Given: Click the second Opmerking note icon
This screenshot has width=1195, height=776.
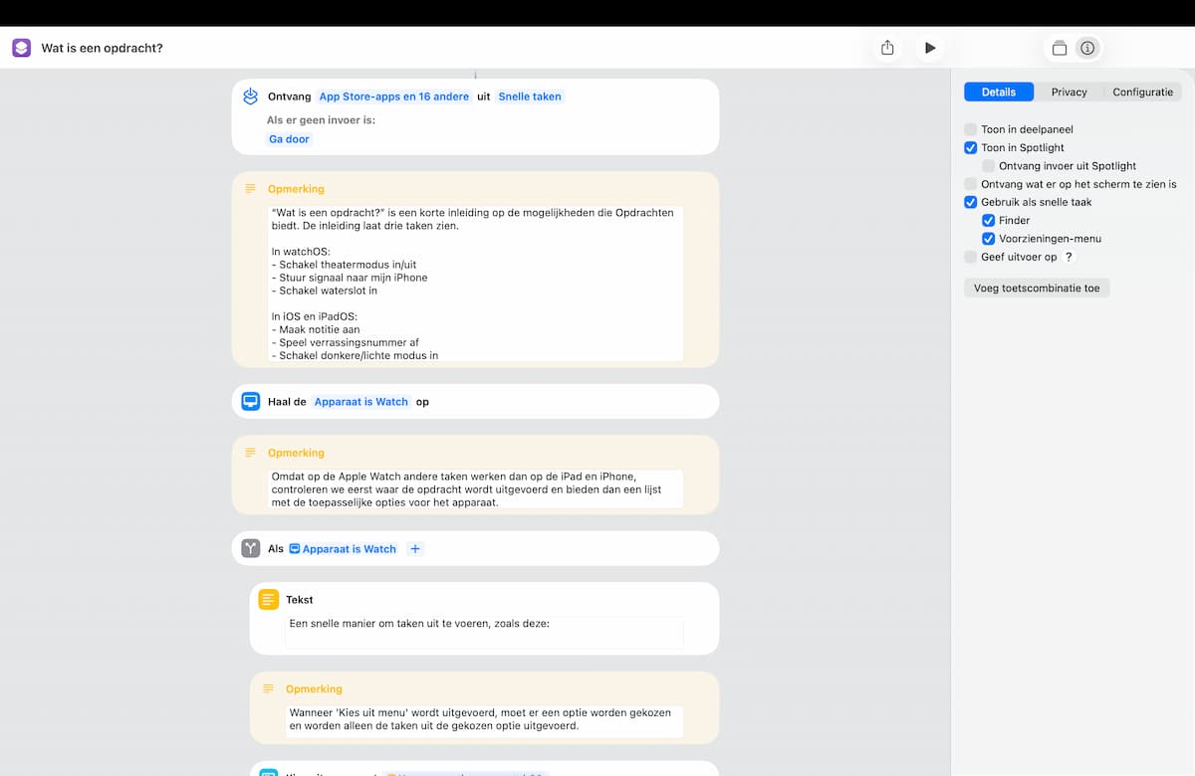Looking at the screenshot, I should click(x=251, y=453).
